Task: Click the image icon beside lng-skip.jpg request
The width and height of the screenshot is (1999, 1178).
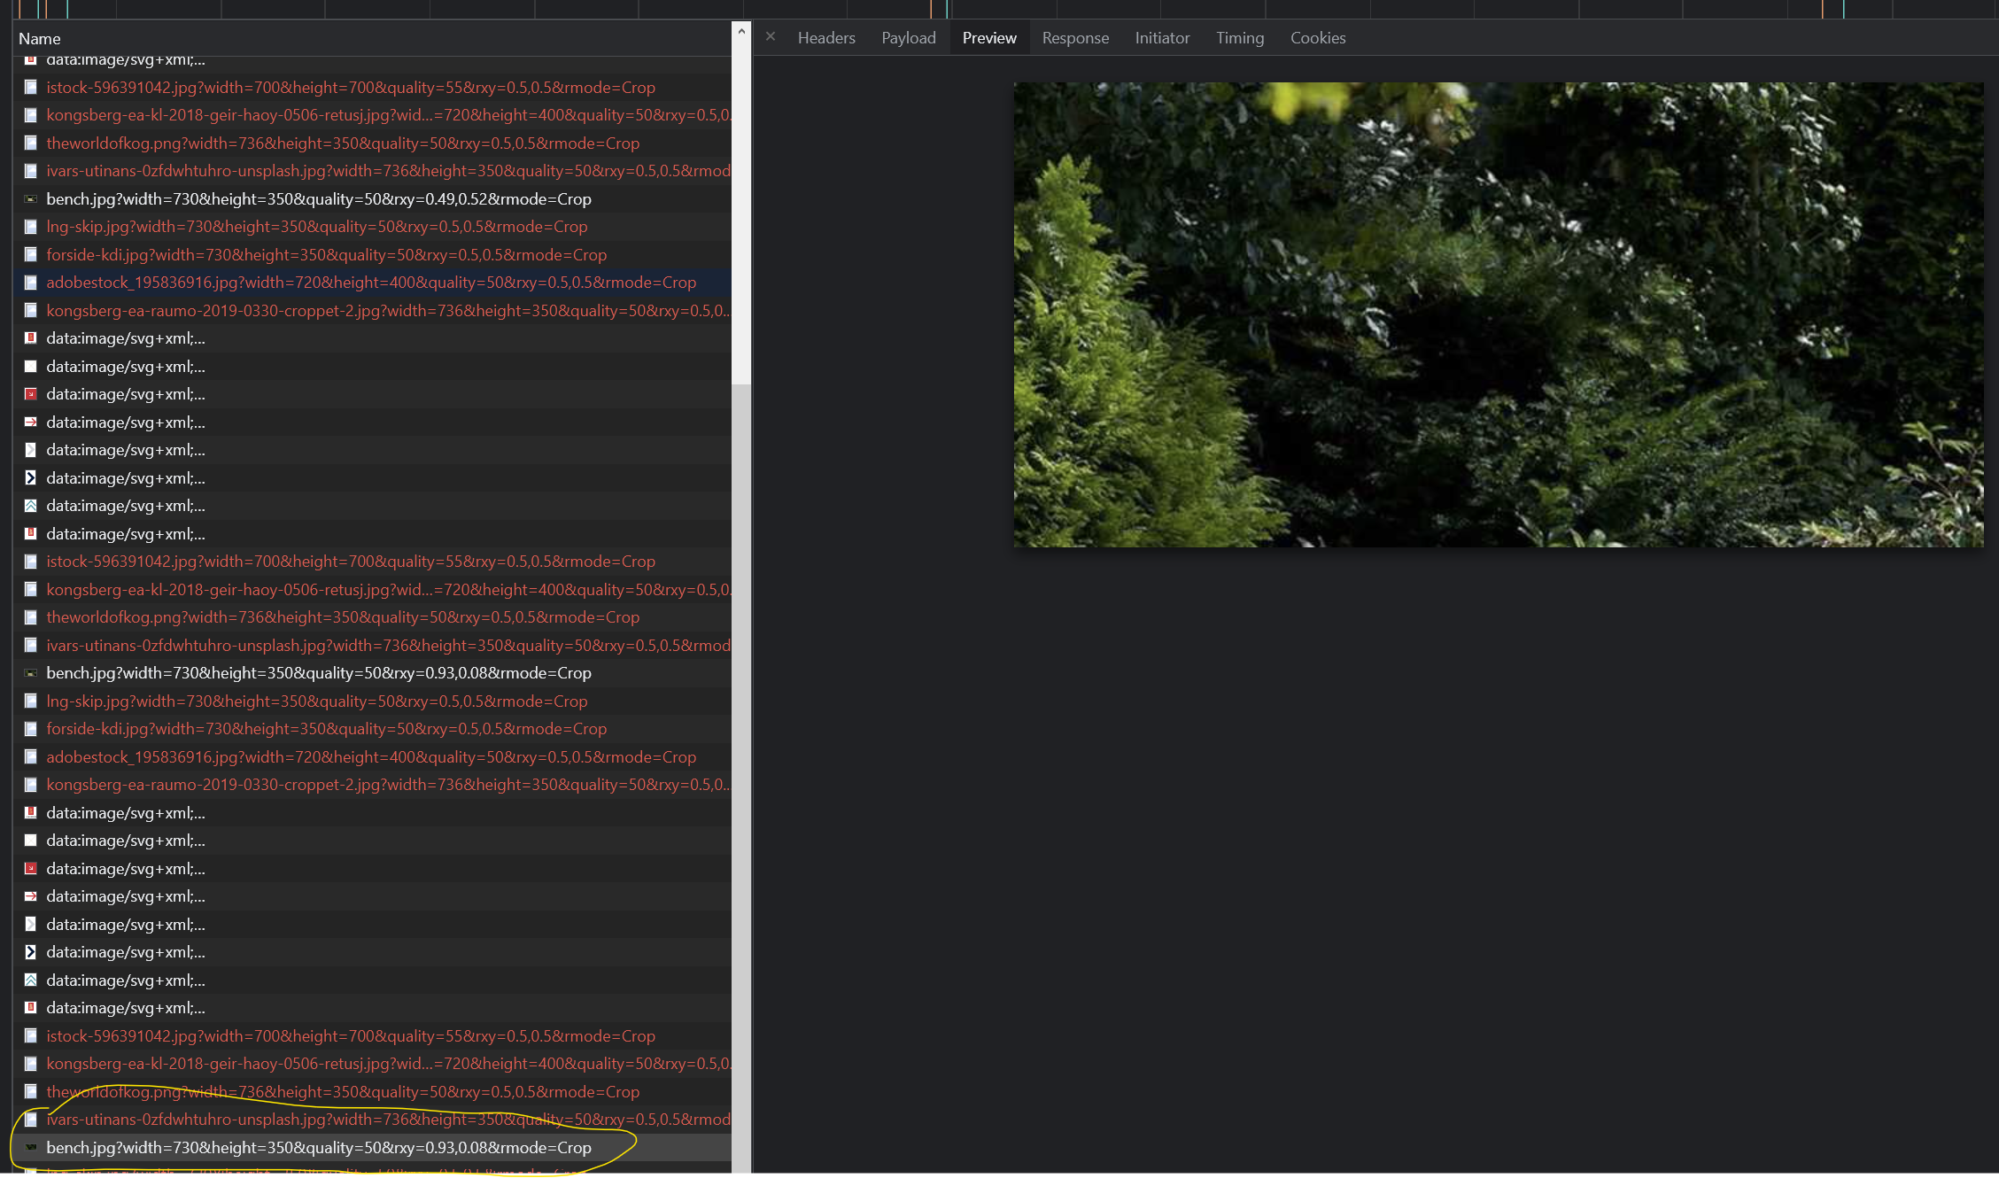Action: pyautogui.click(x=31, y=227)
